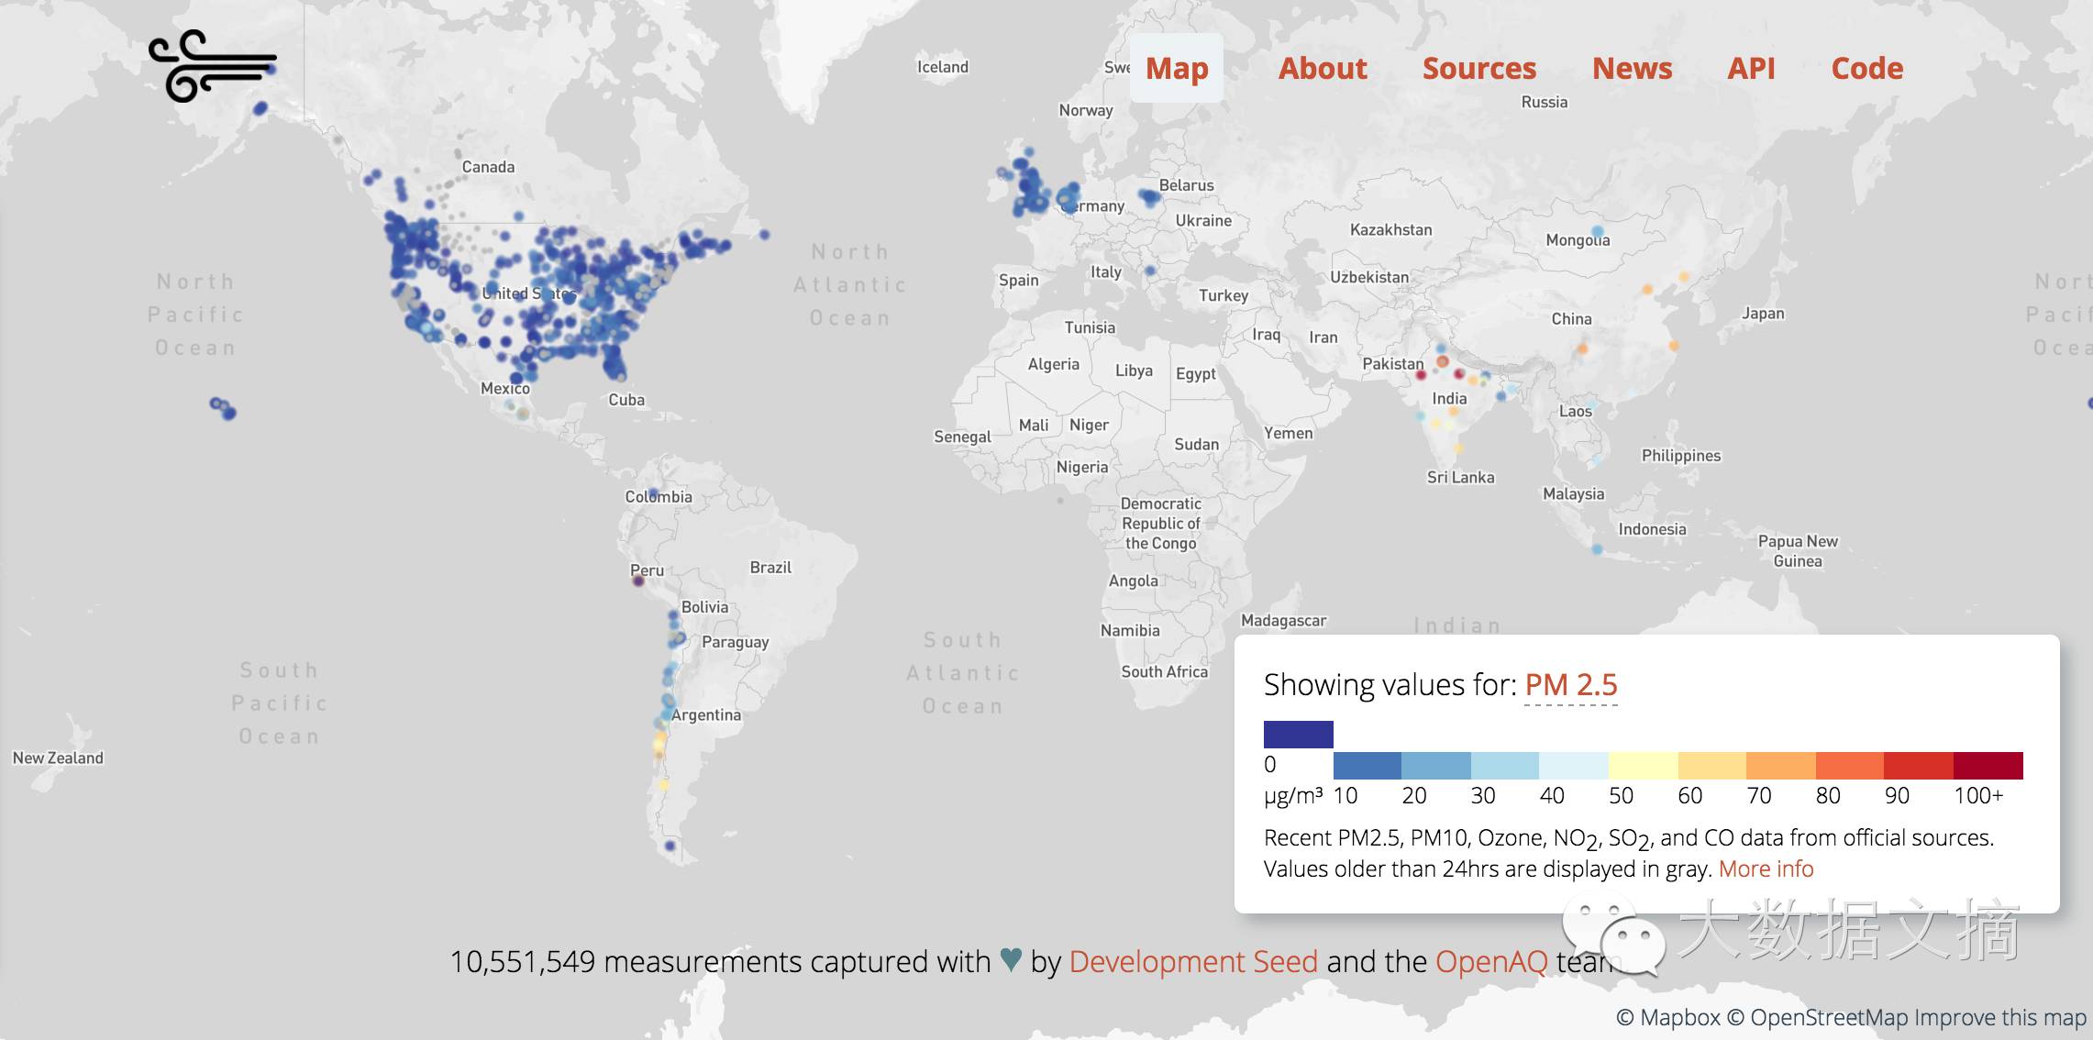Switch to the Map tab
The width and height of the screenshot is (2093, 1040).
pyautogui.click(x=1176, y=68)
